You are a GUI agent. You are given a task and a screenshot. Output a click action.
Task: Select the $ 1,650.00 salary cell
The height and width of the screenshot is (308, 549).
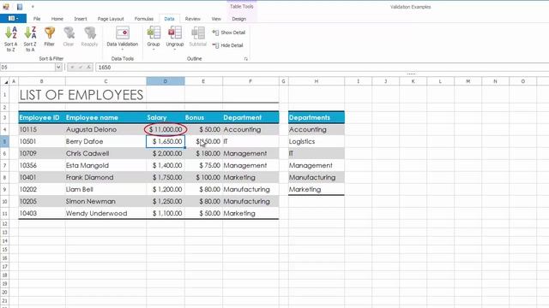(x=166, y=141)
